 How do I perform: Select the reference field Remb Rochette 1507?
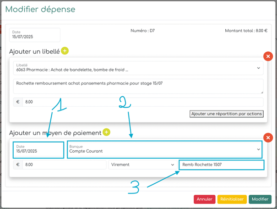click(x=221, y=165)
